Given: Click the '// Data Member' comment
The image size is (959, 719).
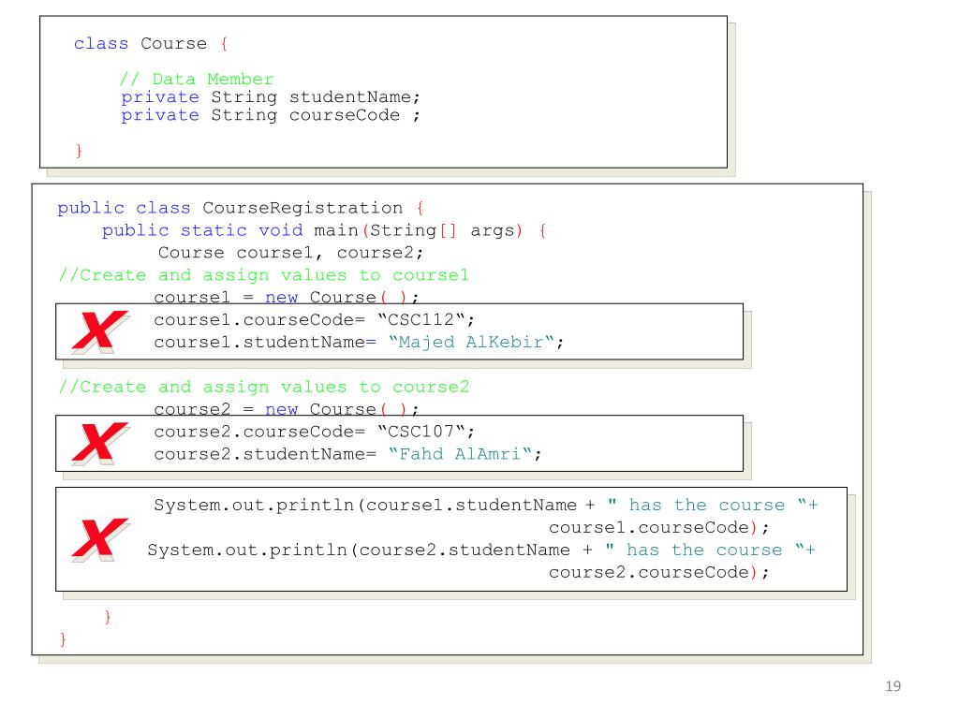Looking at the screenshot, I should pyautogui.click(x=197, y=79).
